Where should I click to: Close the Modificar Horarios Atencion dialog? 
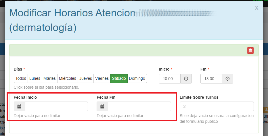(x=256, y=8)
